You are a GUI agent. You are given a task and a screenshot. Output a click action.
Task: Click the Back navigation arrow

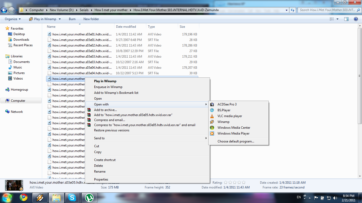[4, 10]
